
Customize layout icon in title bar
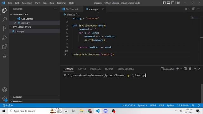click(x=179, y=3)
